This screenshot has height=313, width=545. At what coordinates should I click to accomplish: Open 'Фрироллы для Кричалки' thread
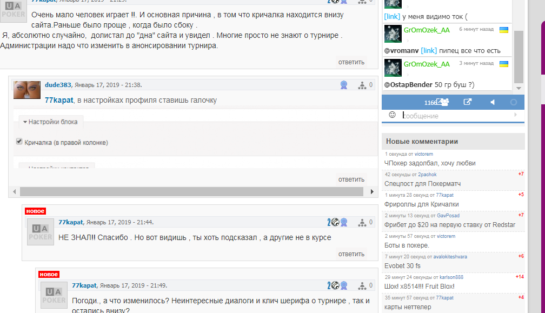tap(422, 204)
